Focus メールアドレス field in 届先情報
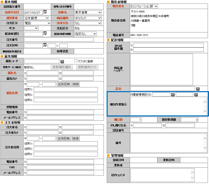 [60, 118]
